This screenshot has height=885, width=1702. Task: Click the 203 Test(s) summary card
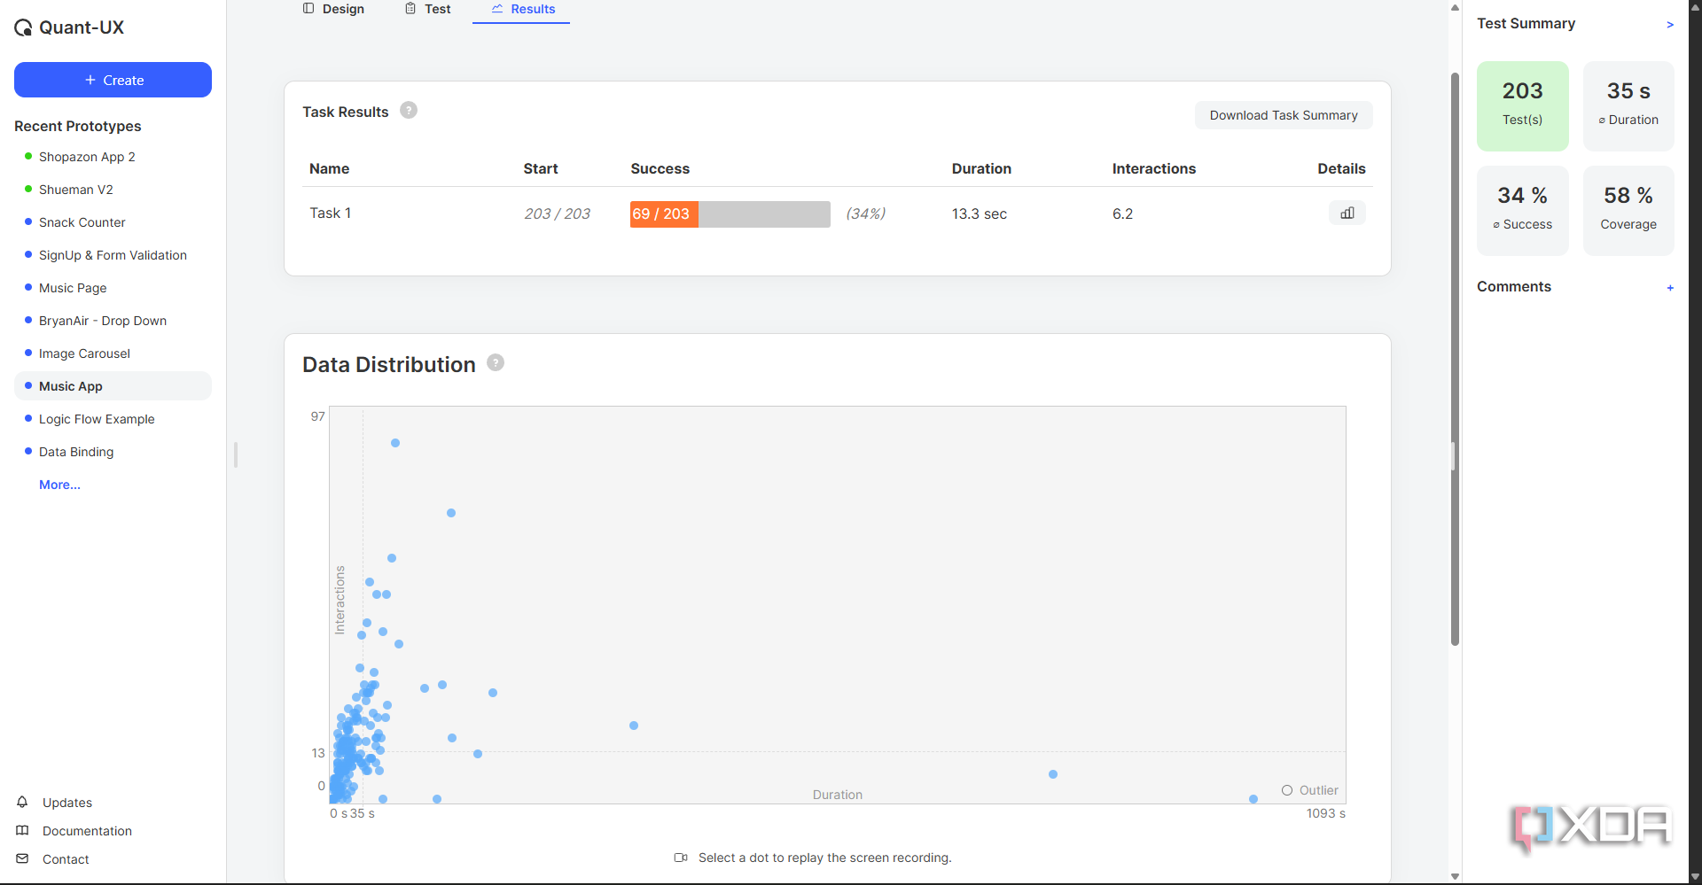coord(1522,106)
